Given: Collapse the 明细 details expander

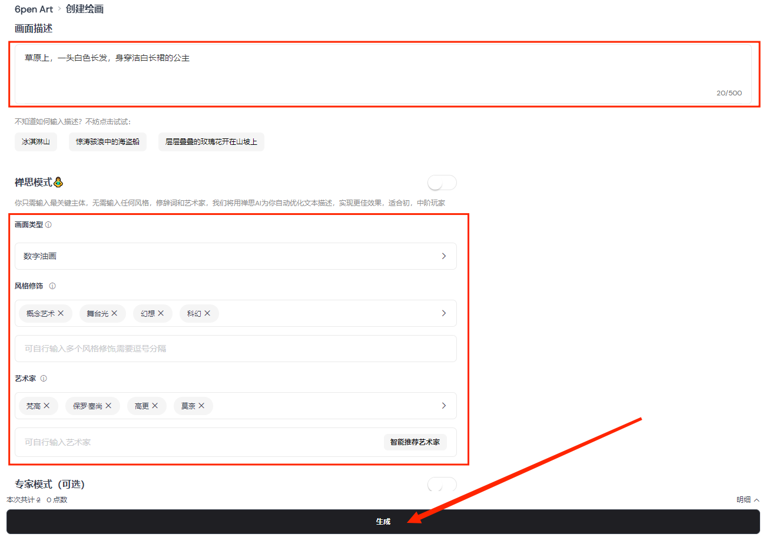Looking at the screenshot, I should click(x=748, y=500).
